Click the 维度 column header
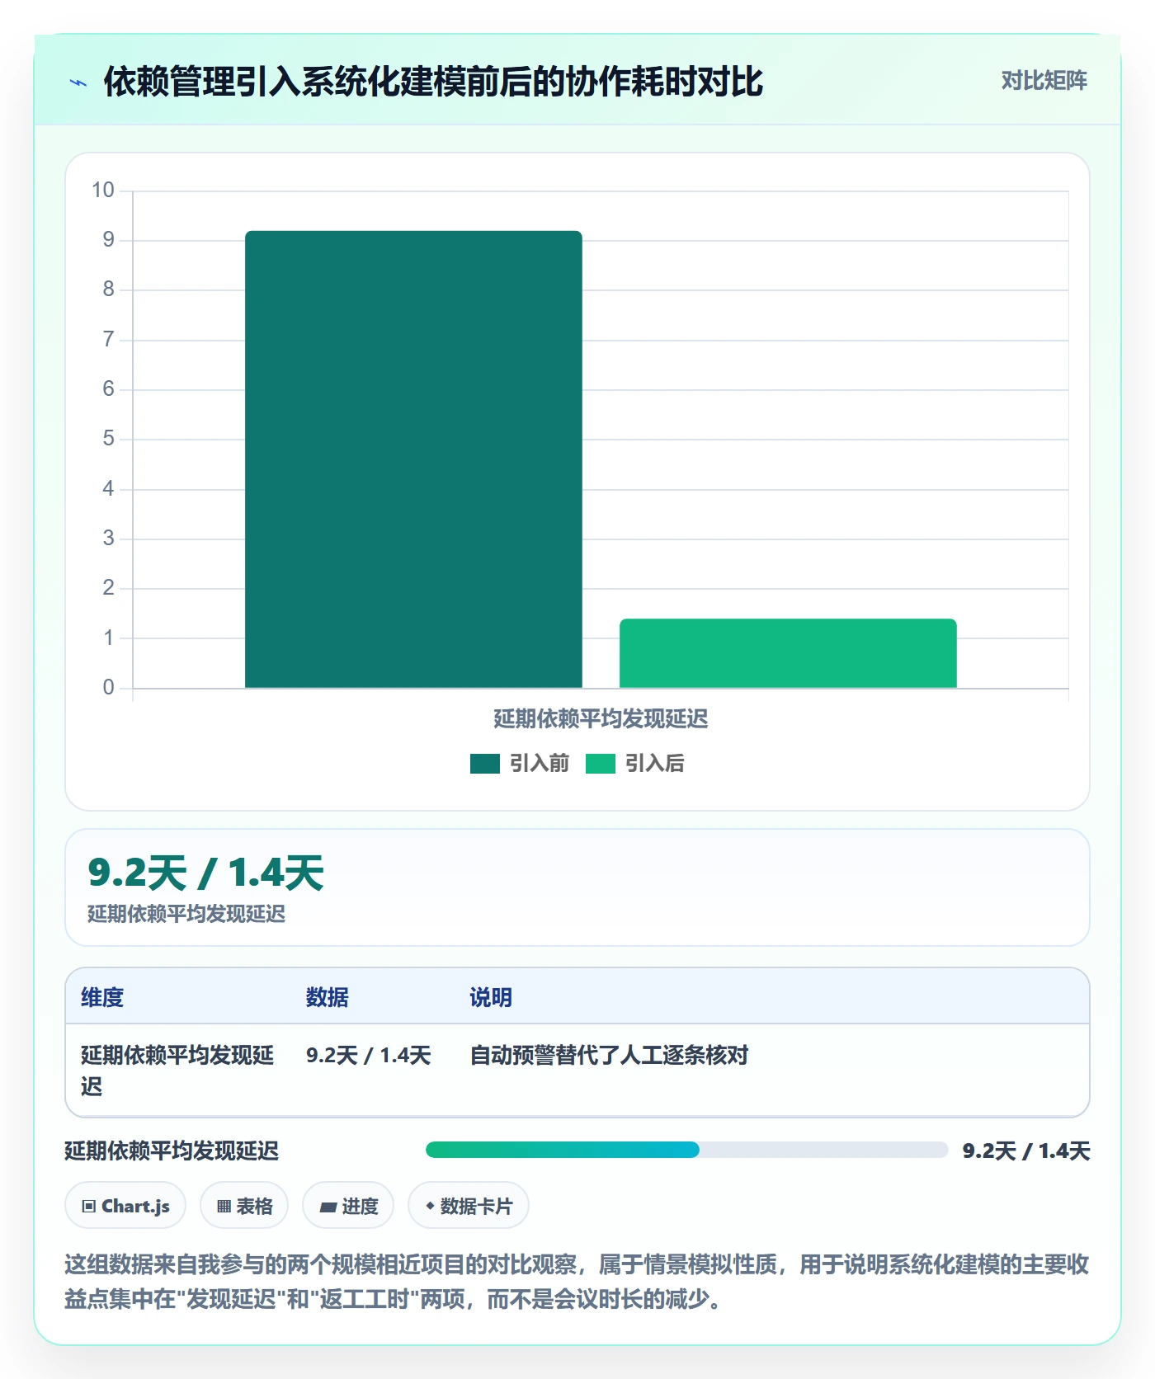 point(102,997)
